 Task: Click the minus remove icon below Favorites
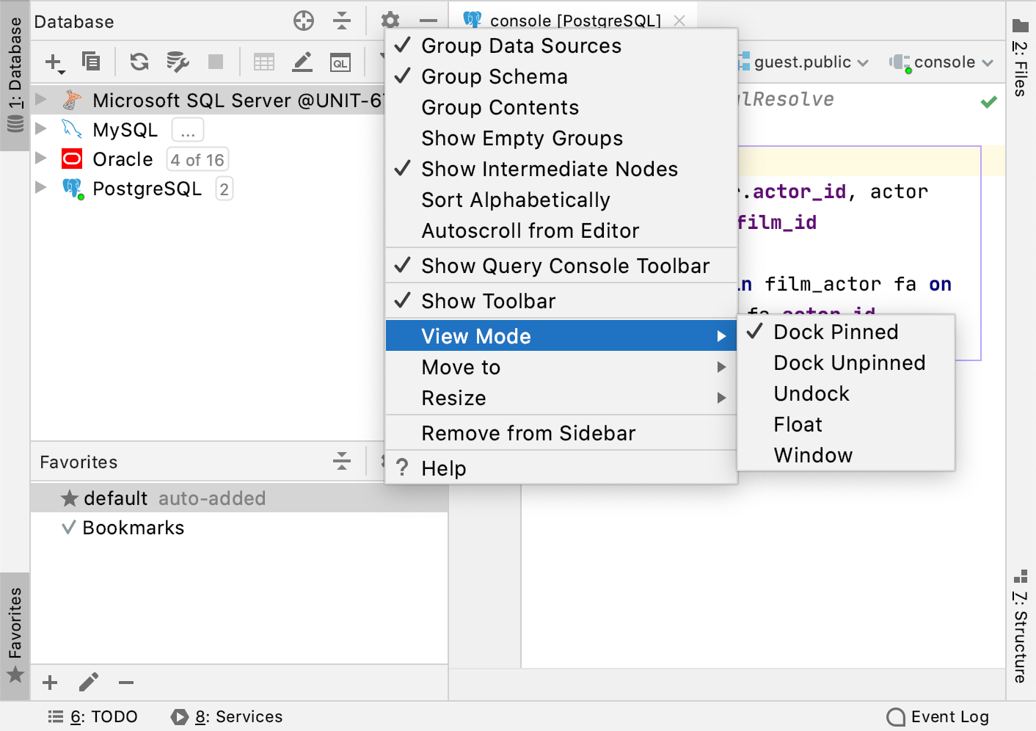tap(126, 683)
